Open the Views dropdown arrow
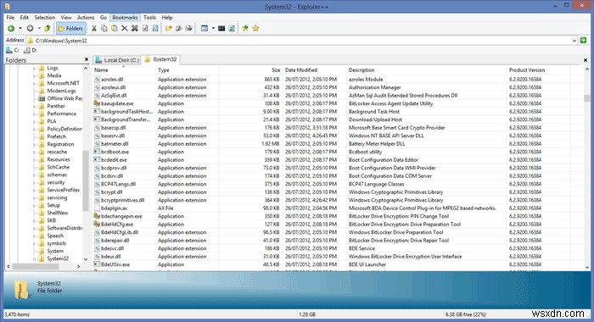 pyautogui.click(x=213, y=28)
